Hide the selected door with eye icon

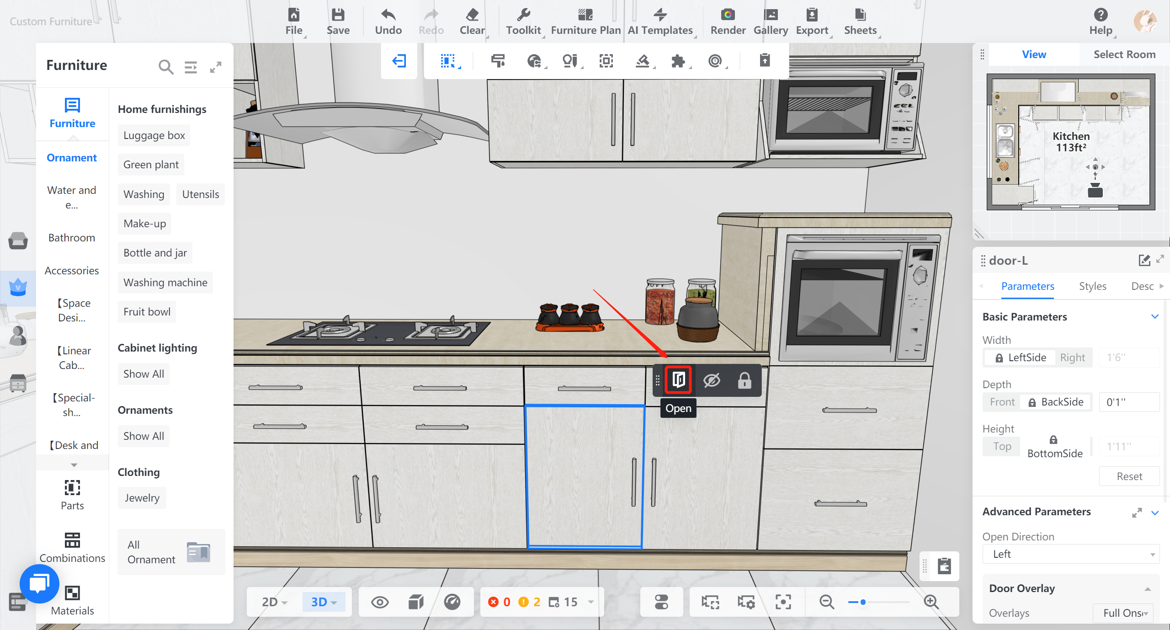(x=712, y=380)
